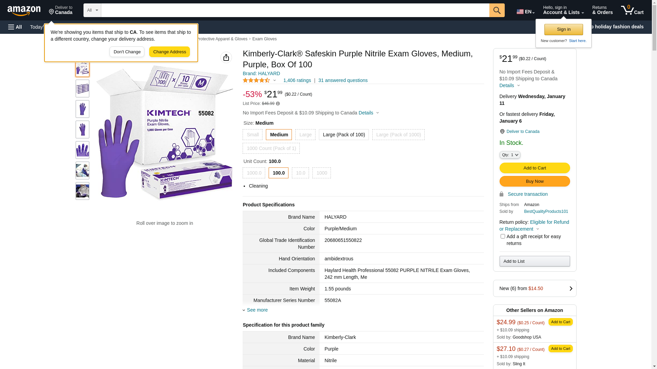
Task: Check the gift receipt checkbox
Action: pos(503,236)
